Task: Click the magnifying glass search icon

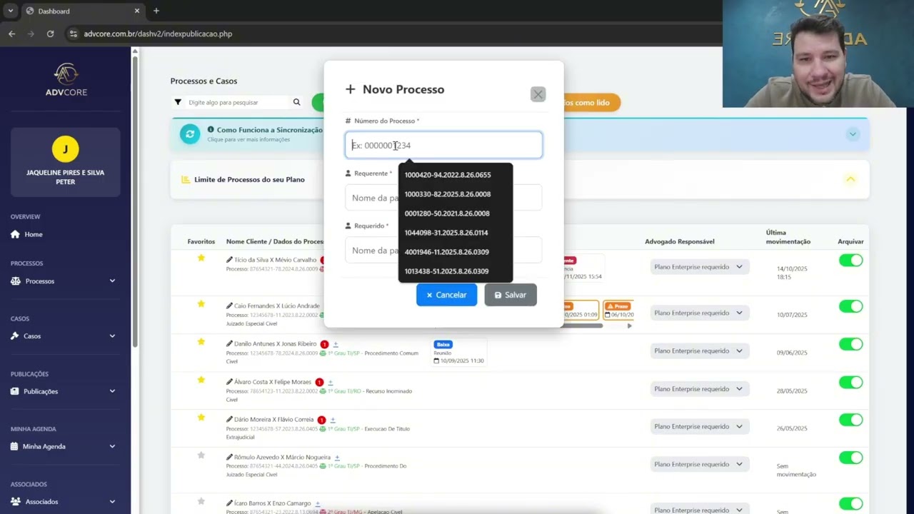Action: coord(296,102)
